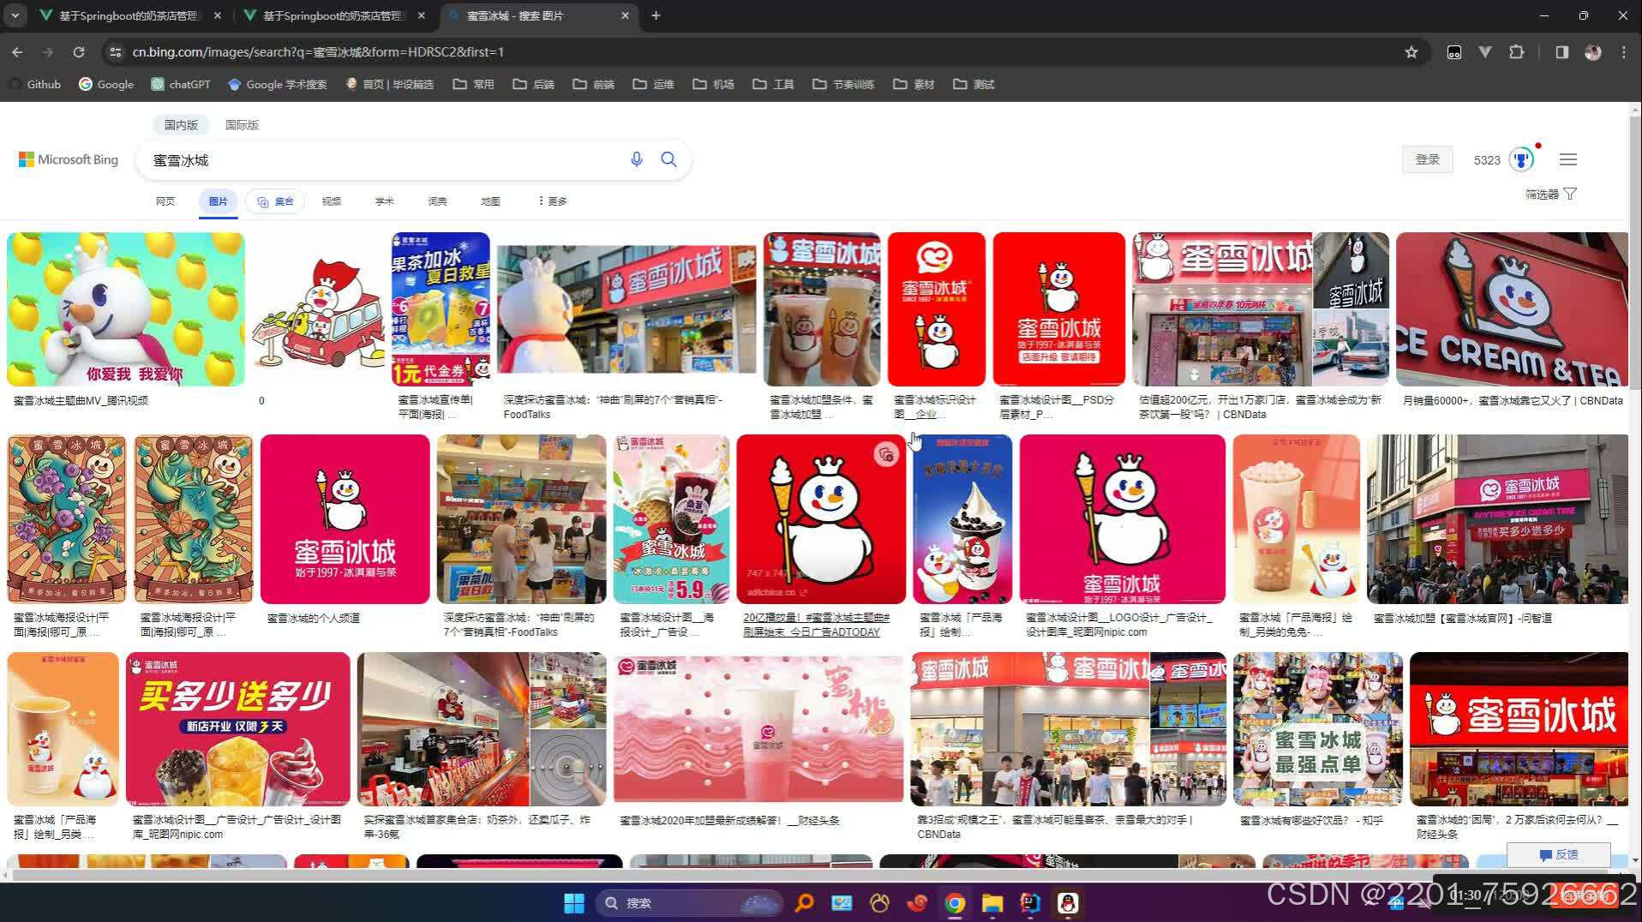Open the Bing hamburger menu
This screenshot has height=922, width=1642.
pos(1567,159)
